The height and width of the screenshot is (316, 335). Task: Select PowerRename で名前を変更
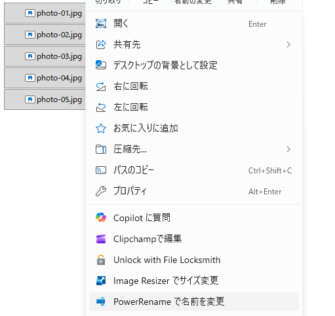point(194,302)
